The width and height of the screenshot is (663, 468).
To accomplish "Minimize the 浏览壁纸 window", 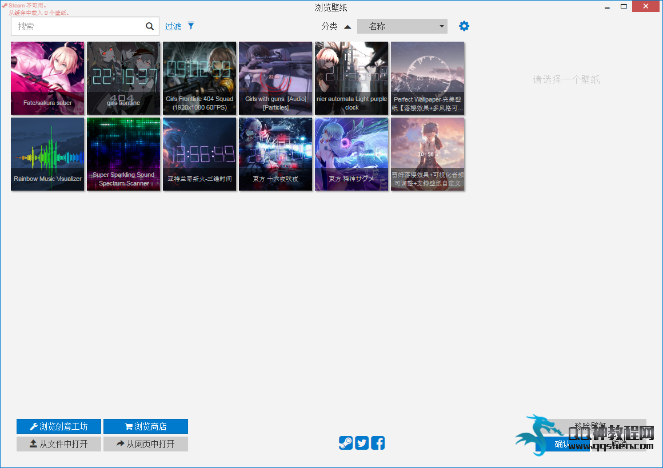I will coord(607,7).
